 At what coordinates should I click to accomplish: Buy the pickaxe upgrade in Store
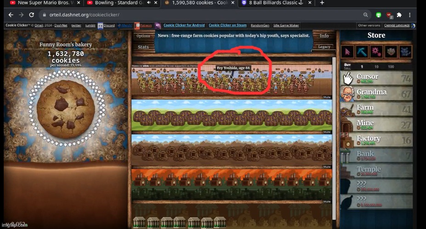point(362,51)
